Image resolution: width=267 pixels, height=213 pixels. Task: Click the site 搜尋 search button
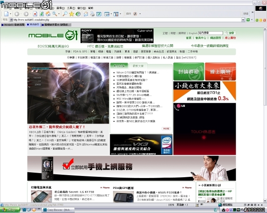click(230, 33)
